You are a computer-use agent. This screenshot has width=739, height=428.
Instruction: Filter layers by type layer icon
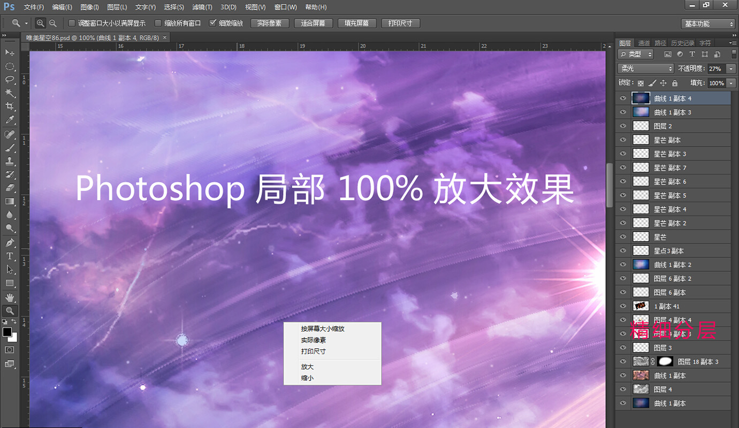click(x=692, y=54)
